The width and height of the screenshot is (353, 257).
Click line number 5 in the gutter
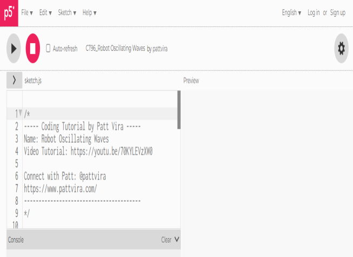click(x=17, y=164)
